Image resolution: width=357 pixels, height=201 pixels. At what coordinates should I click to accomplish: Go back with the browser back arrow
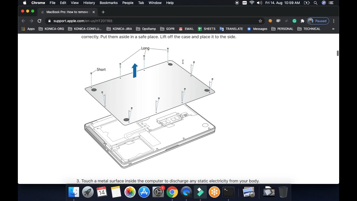pos(23,21)
